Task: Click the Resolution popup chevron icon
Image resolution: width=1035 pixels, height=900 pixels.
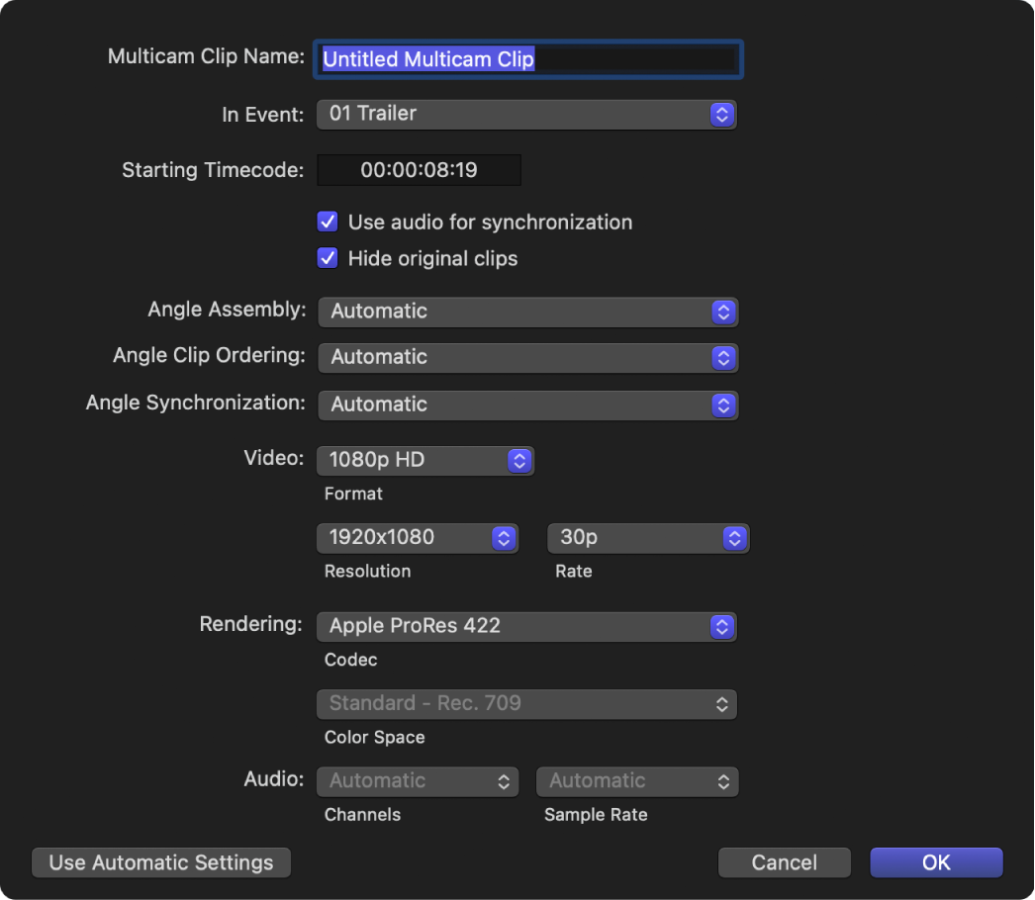Action: tap(503, 538)
